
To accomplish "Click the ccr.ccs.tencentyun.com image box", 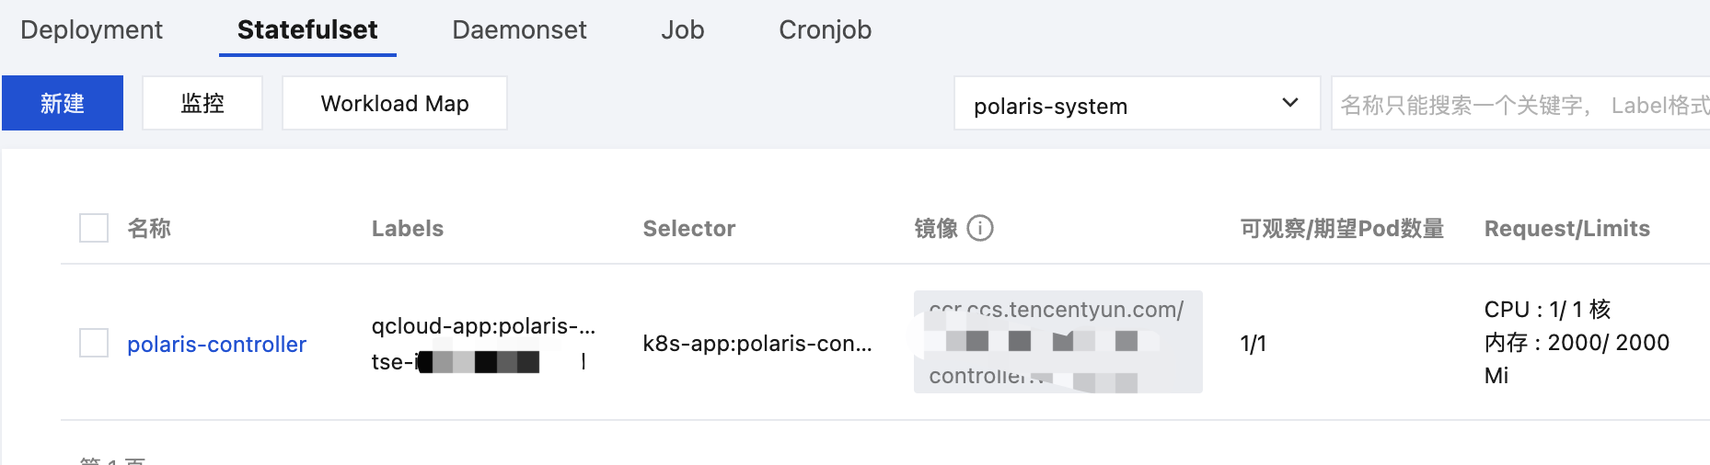I will pos(1057,342).
